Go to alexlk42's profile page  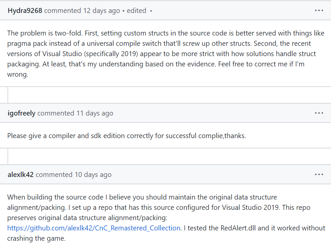tap(21, 175)
